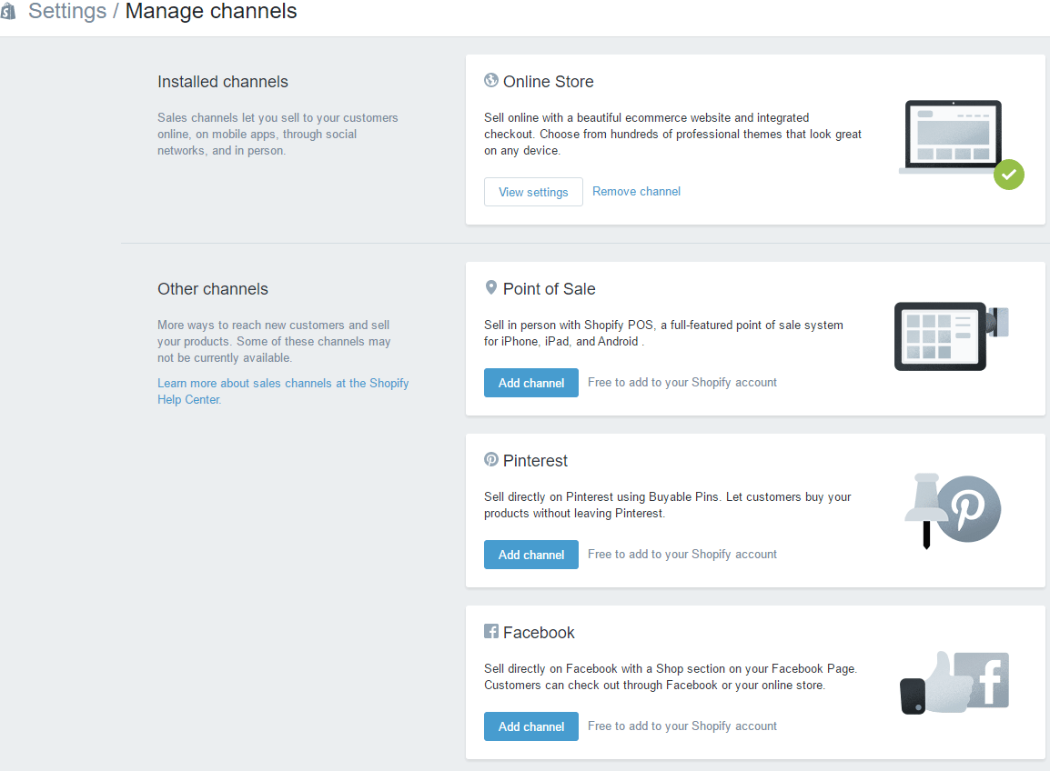Click the Facebook thumbs-up illustration
Viewport: 1050px width, 771px height.
954,683
